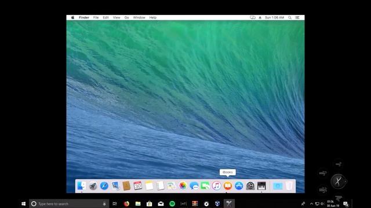The width and height of the screenshot is (371, 208).
Task: Select macOS X VM taskbar button
Action: pyautogui.click(x=229, y=204)
